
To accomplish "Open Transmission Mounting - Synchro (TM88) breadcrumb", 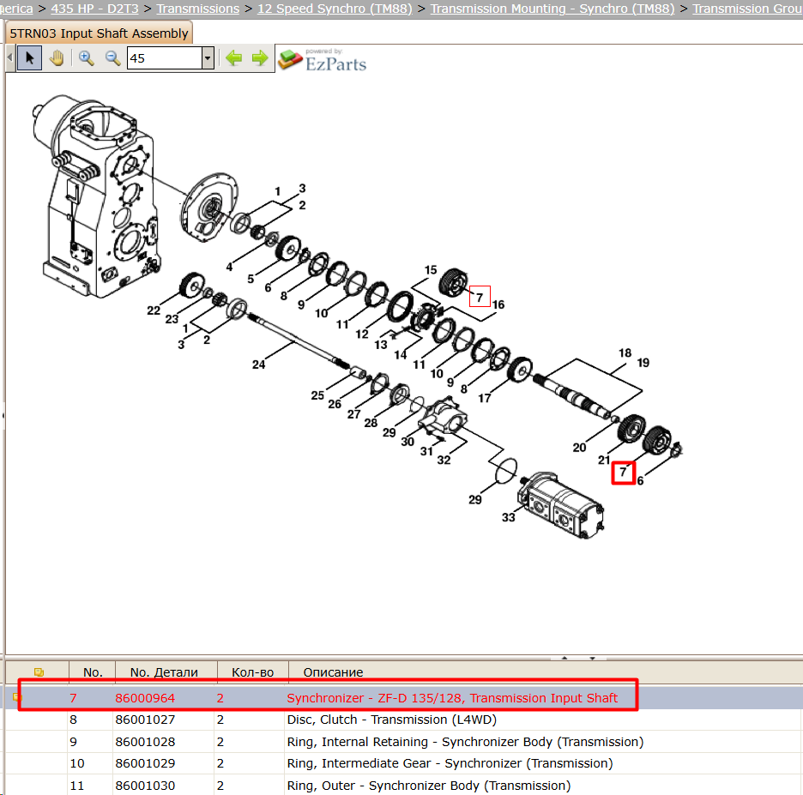I will click(x=552, y=9).
